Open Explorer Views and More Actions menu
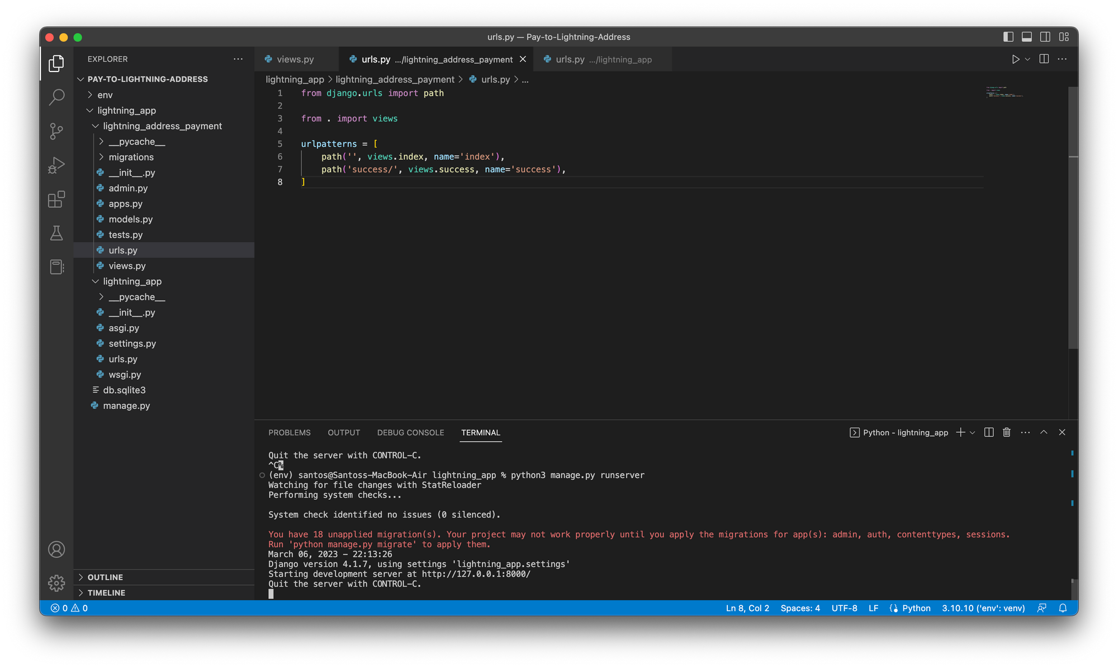1118x668 pixels. click(x=238, y=59)
